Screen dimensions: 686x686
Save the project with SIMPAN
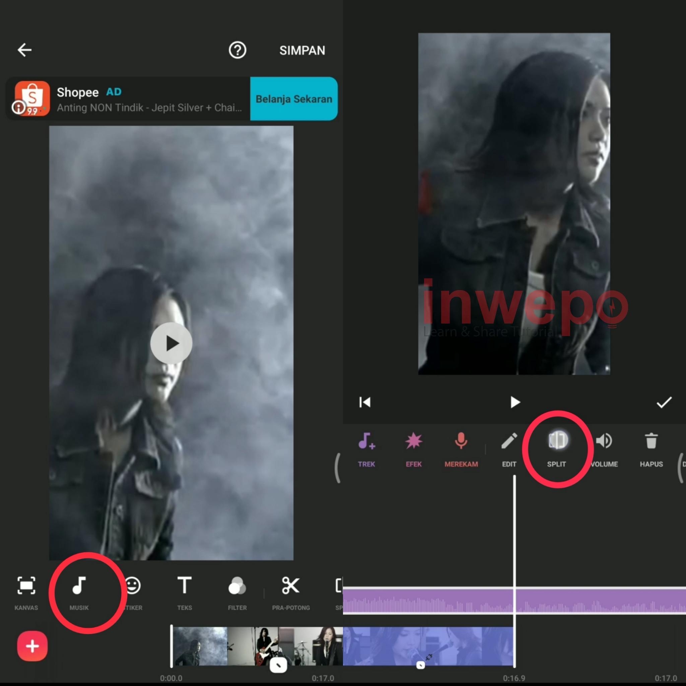click(302, 50)
